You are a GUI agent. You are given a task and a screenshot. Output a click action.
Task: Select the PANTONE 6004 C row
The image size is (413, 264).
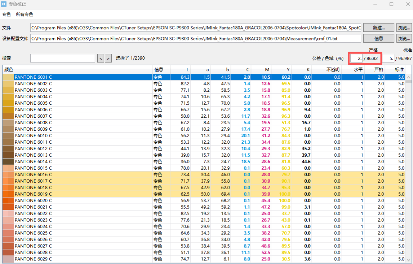204,97
